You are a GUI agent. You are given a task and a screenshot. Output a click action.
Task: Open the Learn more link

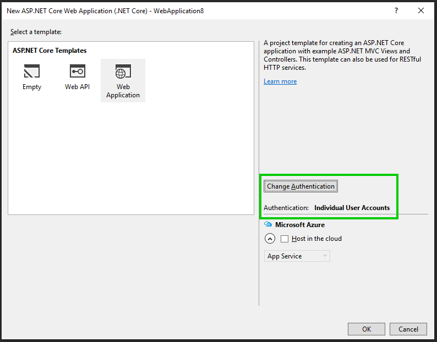280,81
